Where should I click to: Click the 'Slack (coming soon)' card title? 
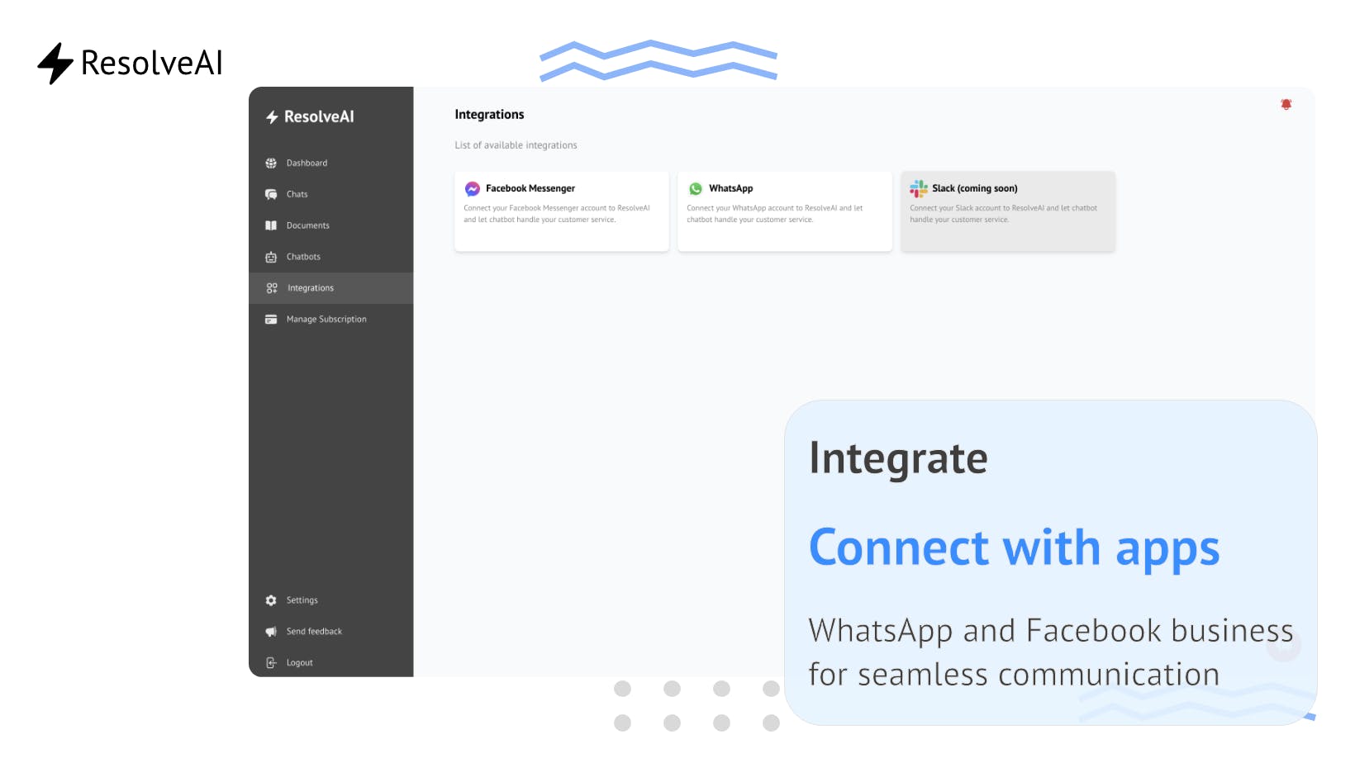pyautogui.click(x=975, y=189)
